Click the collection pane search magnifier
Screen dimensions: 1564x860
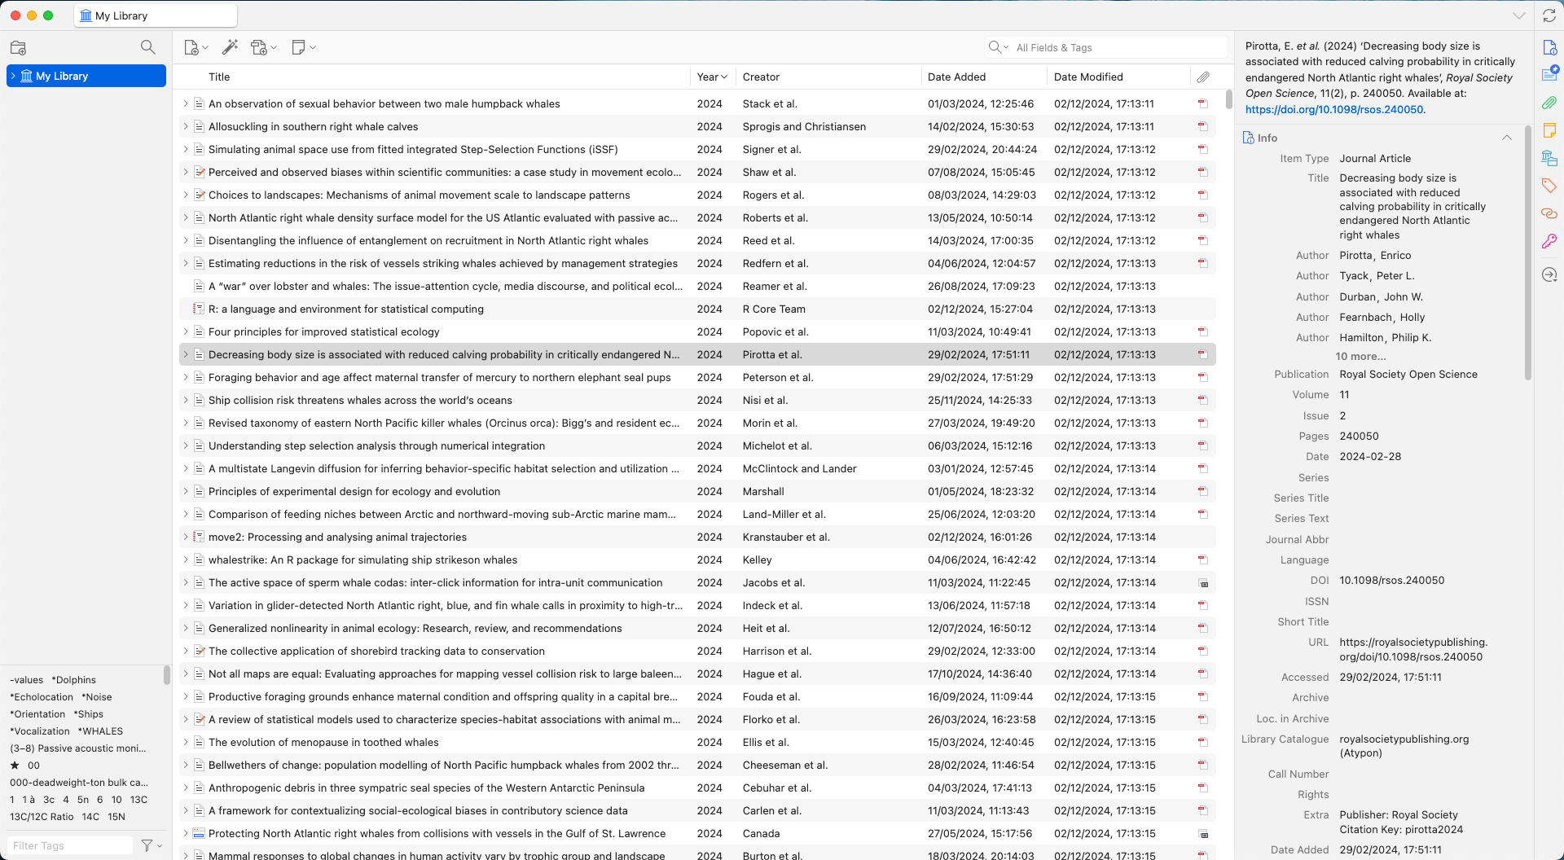coord(147,47)
